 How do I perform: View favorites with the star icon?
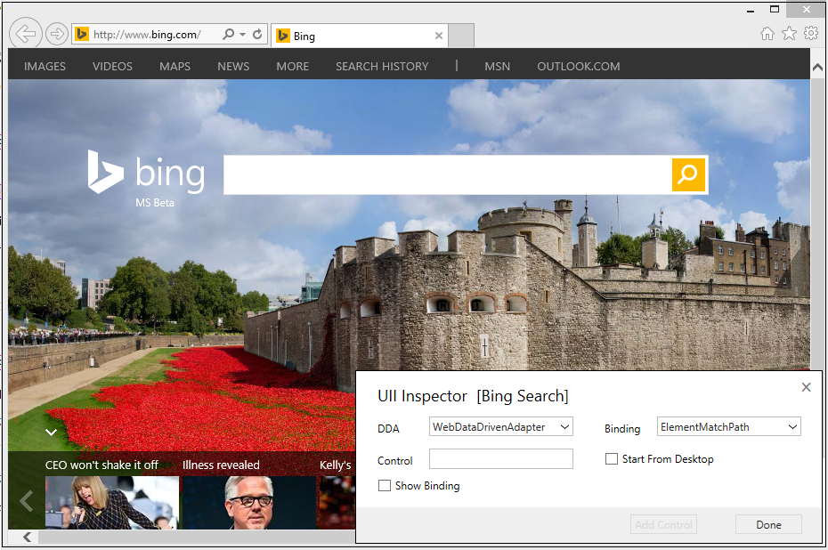coord(789,32)
